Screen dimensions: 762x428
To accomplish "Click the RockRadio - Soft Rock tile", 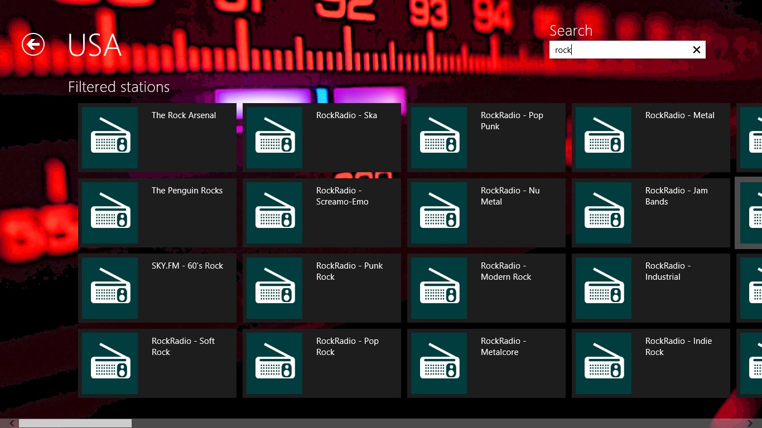I will point(157,363).
